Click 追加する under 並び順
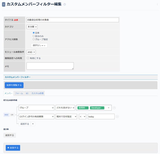The image size is (160, 154). coord(10,135)
